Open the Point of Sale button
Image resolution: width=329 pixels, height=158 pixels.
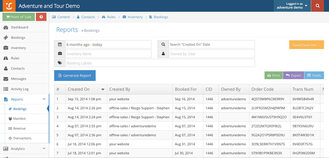(x=18, y=17)
